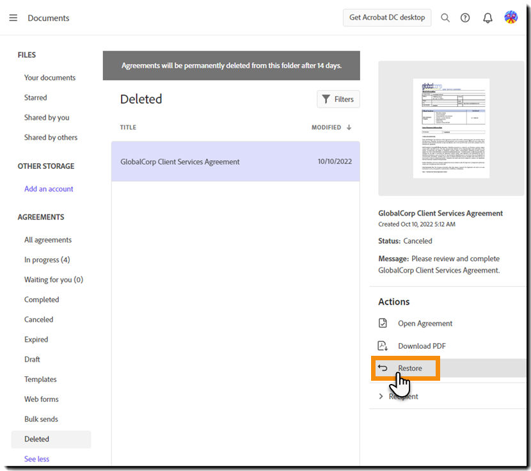
Task: Click the funnel icon in Filters
Action: point(326,99)
